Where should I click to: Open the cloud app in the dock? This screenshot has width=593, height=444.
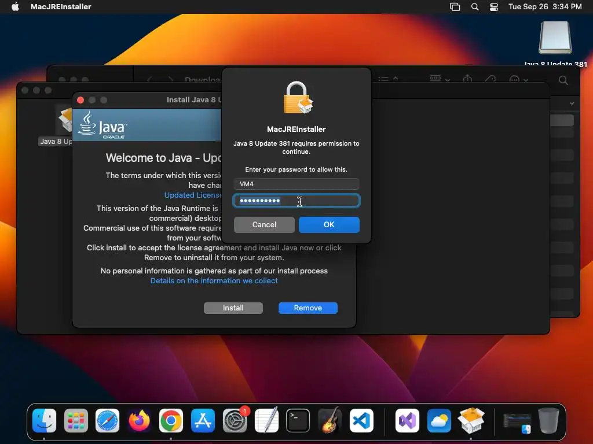pos(439,421)
